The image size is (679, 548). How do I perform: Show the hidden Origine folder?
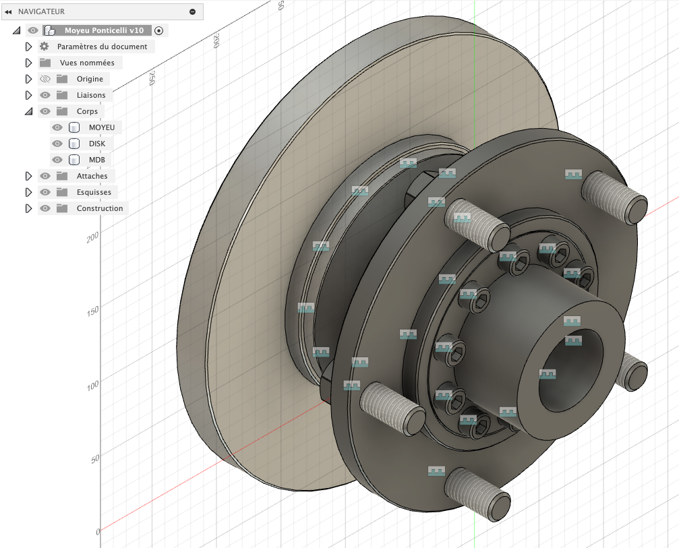(45, 79)
